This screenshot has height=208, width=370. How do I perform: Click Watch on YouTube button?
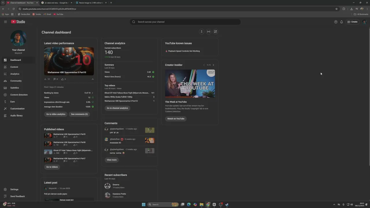(176, 119)
